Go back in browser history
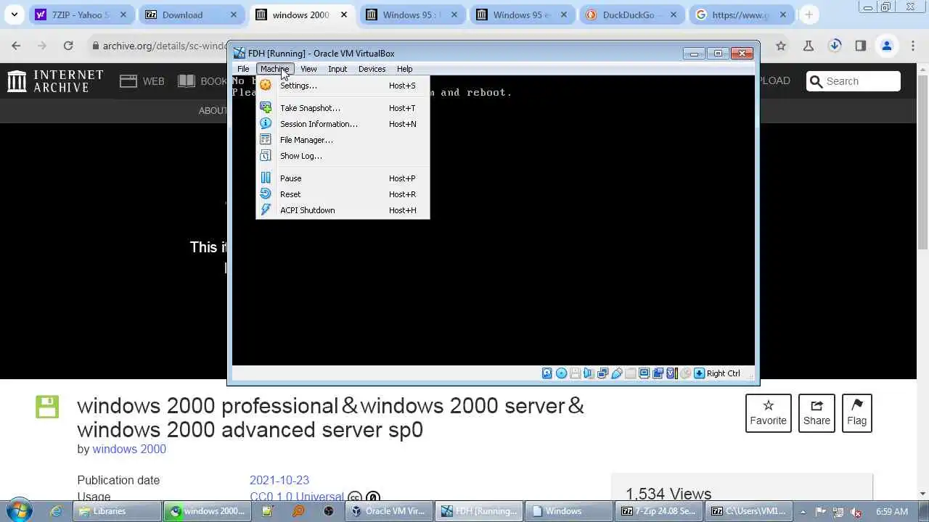 click(16, 46)
